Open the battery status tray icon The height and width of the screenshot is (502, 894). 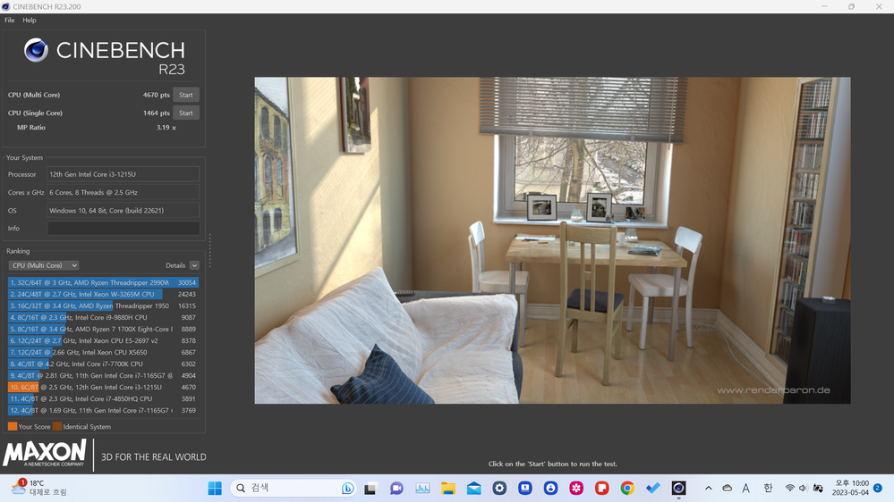pyautogui.click(x=818, y=489)
